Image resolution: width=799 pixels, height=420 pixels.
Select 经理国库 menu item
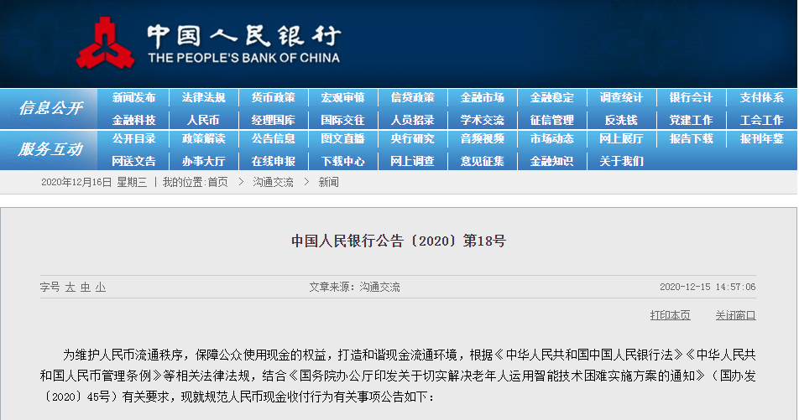tap(273, 120)
